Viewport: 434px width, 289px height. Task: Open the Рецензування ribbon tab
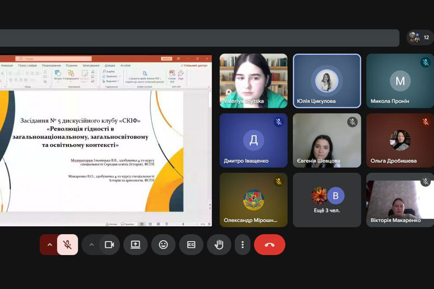[52, 66]
